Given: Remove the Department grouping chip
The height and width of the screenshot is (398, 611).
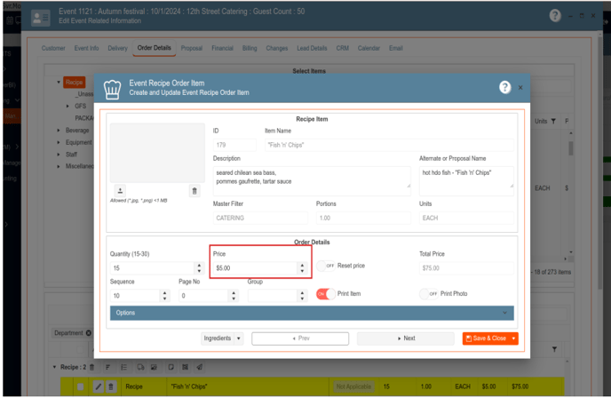Looking at the screenshot, I should tap(89, 333).
